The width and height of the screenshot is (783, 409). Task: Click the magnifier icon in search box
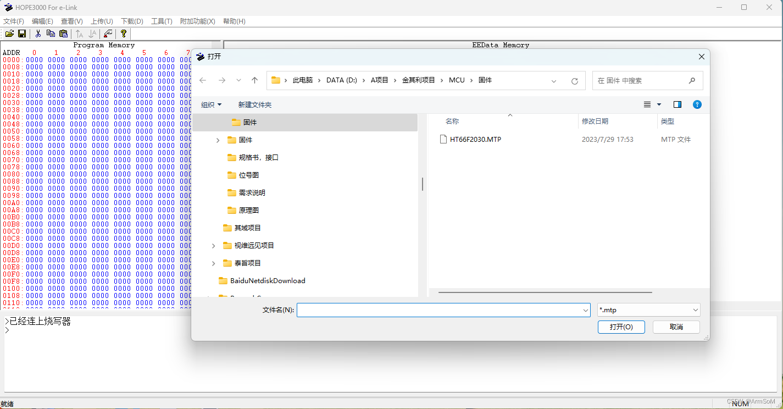coord(692,80)
